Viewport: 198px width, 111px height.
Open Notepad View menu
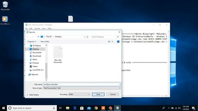pos(44,28)
